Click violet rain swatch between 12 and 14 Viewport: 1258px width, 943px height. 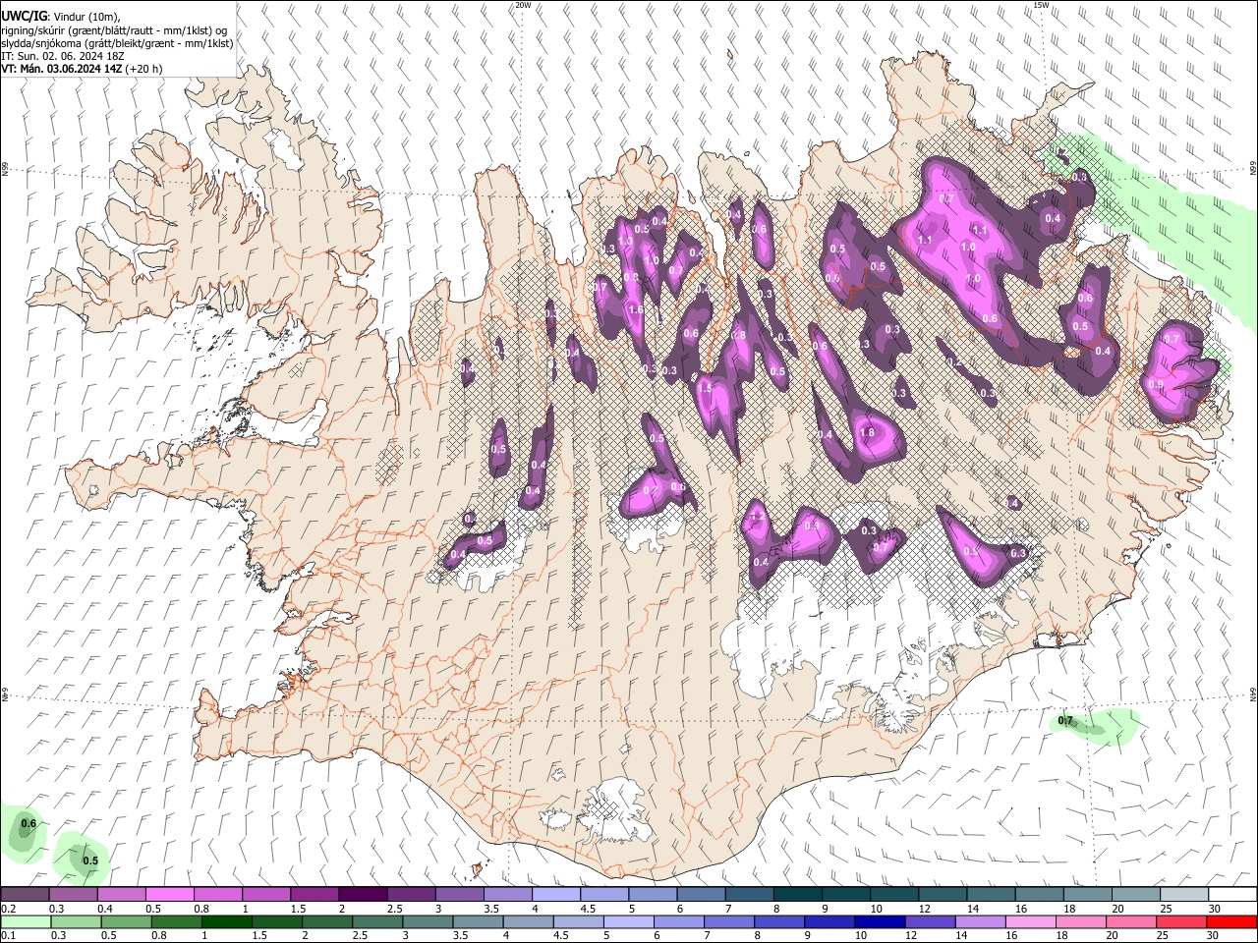point(929,922)
